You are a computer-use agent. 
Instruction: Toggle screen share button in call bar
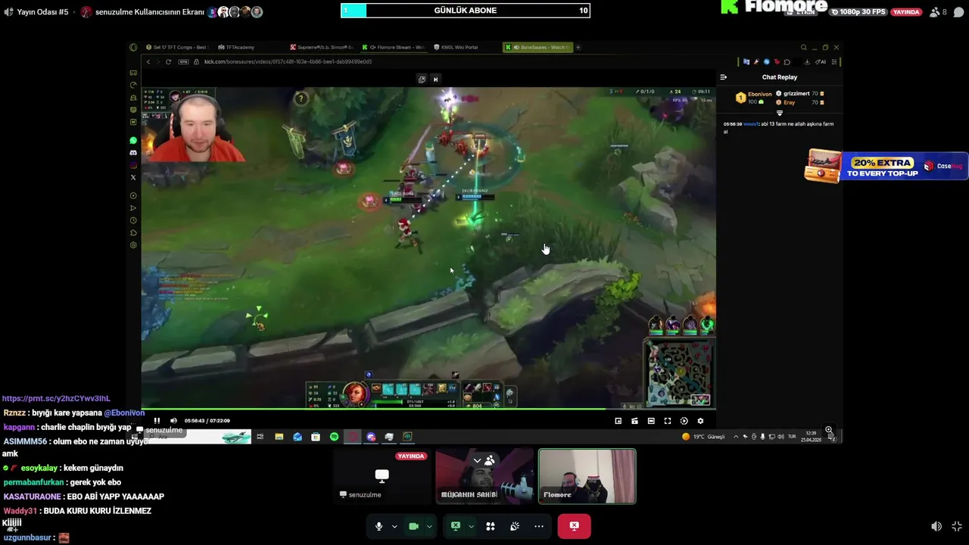(456, 526)
